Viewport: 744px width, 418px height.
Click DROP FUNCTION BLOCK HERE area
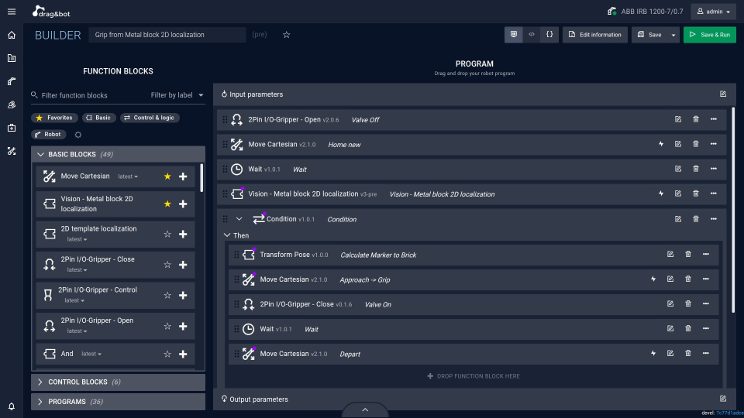[474, 376]
